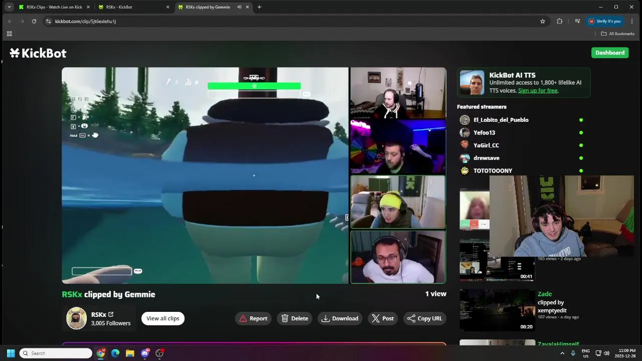642x361 pixels.
Task: Expand the tab search dropdown
Action: 9,7
